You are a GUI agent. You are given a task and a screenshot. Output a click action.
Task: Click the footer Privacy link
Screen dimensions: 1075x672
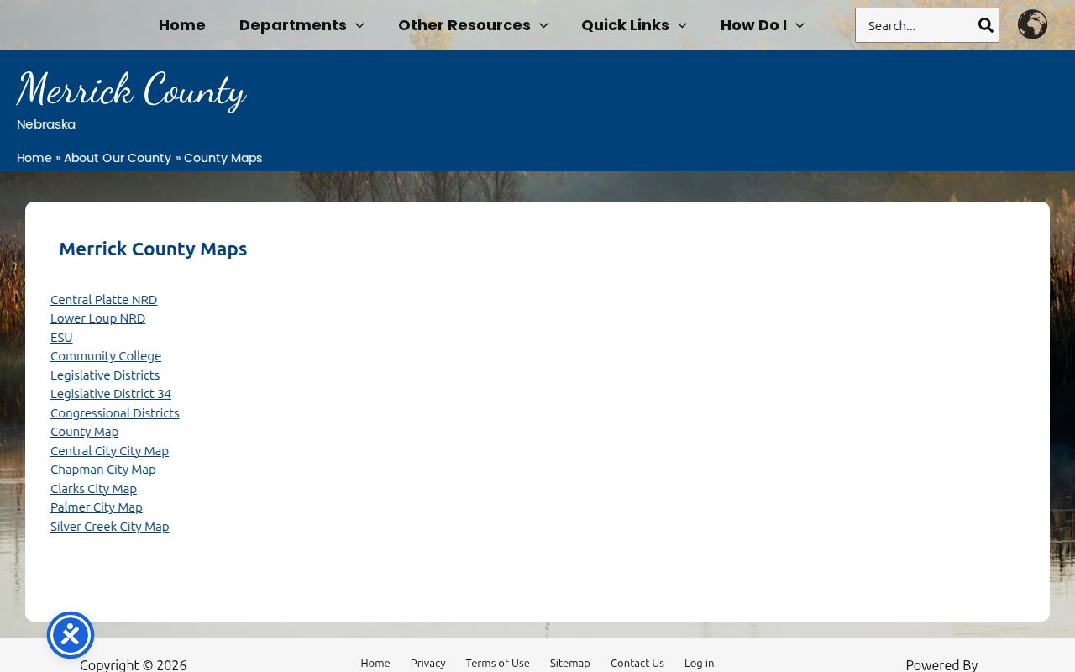point(427,663)
